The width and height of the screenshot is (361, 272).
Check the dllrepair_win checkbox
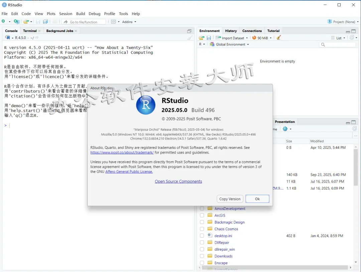pos(202,249)
